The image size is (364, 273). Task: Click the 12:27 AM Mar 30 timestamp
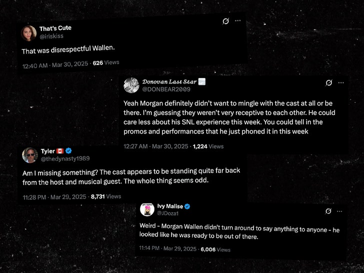point(156,146)
